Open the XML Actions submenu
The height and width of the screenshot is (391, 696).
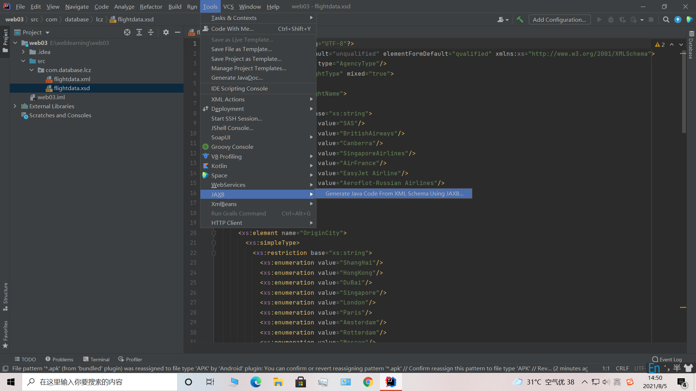pyautogui.click(x=258, y=99)
